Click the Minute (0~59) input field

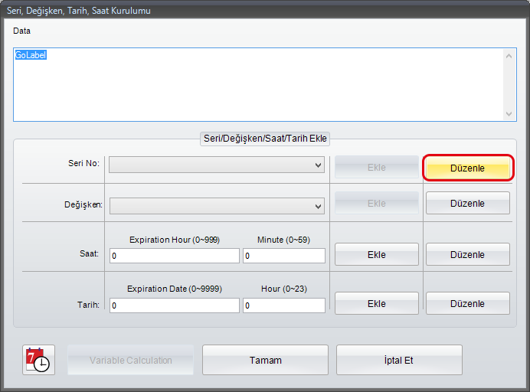click(283, 256)
